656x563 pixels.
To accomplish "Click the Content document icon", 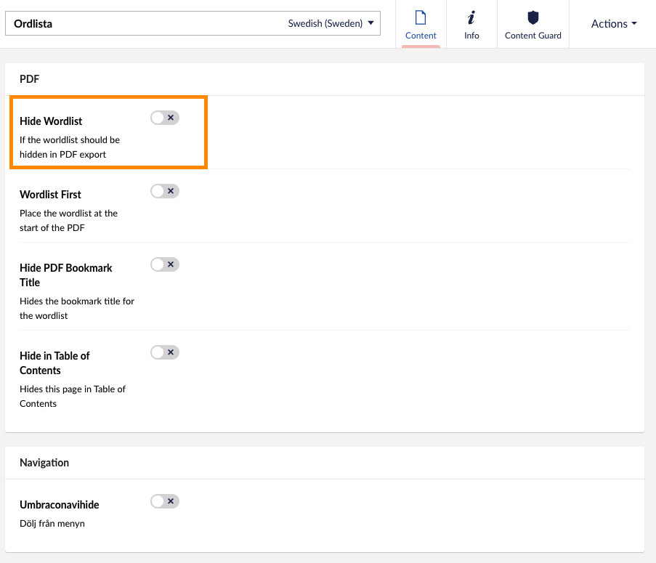I will [421, 17].
